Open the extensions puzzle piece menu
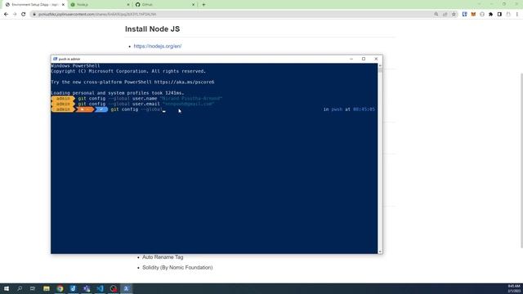 (x=490, y=15)
